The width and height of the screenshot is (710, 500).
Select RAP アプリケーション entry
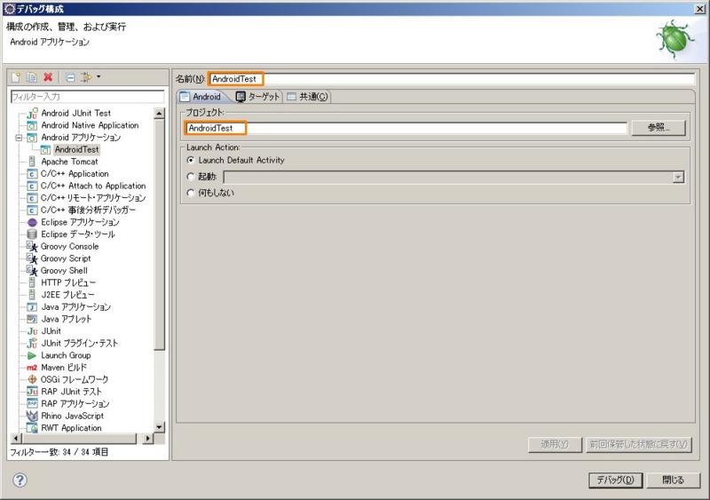click(x=75, y=403)
